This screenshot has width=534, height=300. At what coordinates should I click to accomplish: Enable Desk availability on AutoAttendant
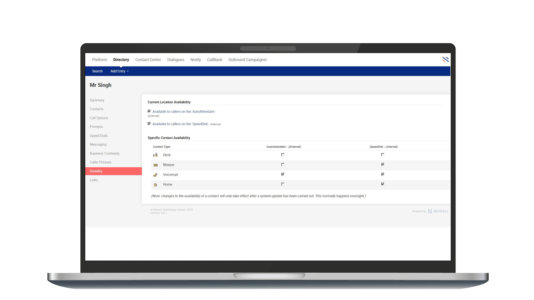[x=282, y=154]
